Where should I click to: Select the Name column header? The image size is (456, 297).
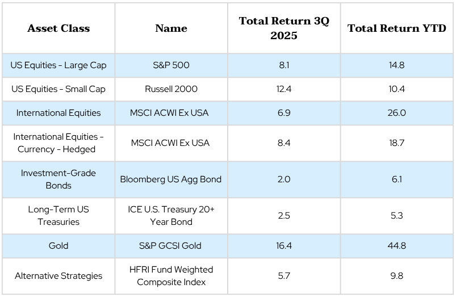(171, 28)
